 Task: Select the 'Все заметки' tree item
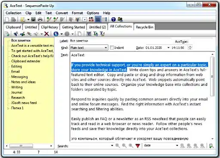21,40
